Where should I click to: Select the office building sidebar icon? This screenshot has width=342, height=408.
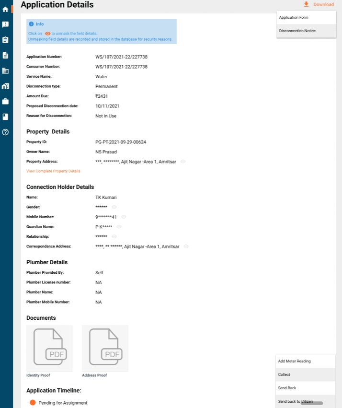click(x=5, y=70)
